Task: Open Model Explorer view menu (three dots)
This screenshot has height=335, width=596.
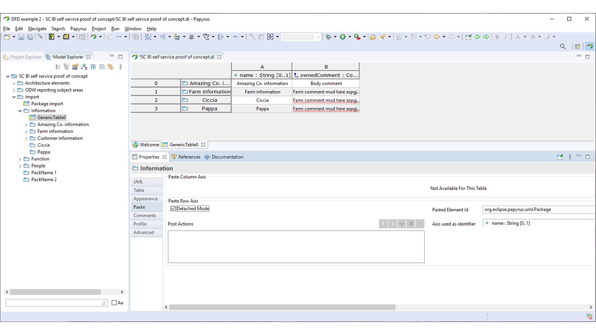Action: [x=121, y=67]
